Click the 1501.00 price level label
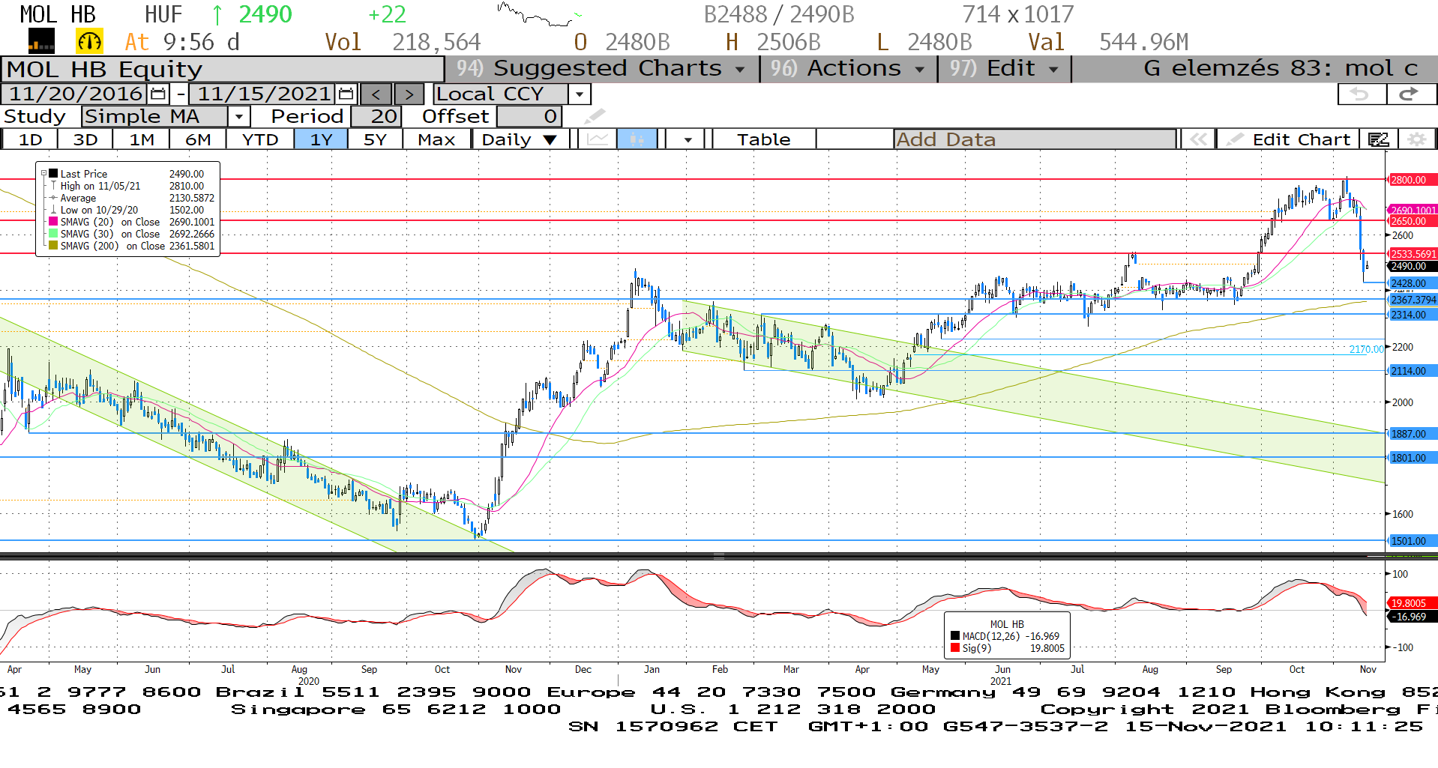 pyautogui.click(x=1413, y=541)
